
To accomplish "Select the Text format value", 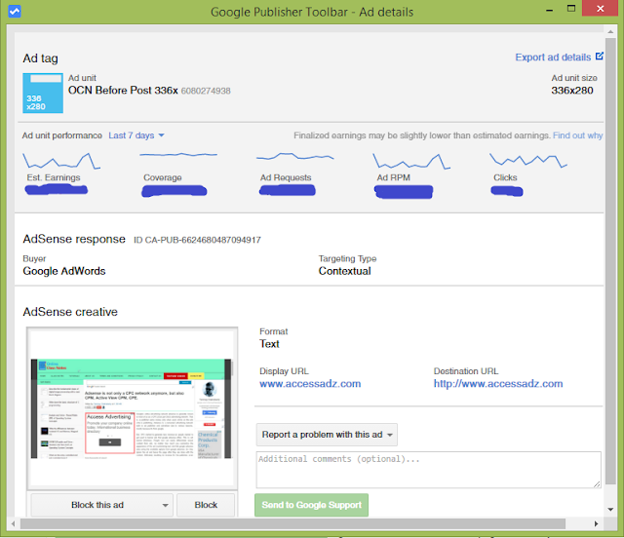I will click(x=269, y=344).
